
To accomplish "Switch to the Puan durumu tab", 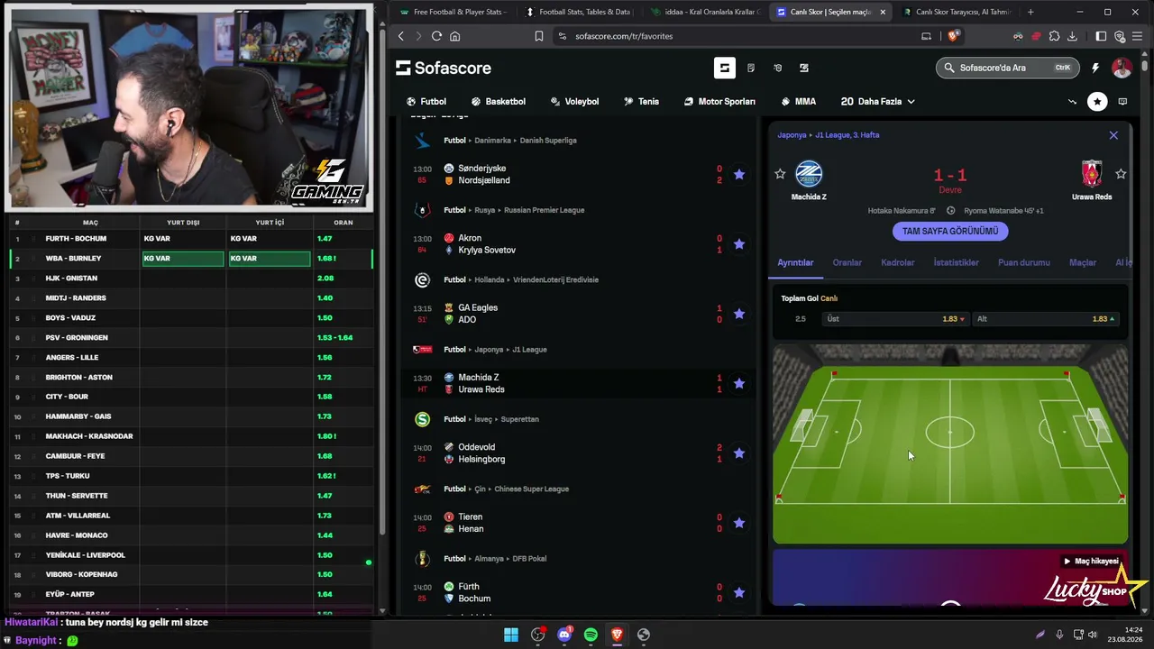I will coord(1023,262).
